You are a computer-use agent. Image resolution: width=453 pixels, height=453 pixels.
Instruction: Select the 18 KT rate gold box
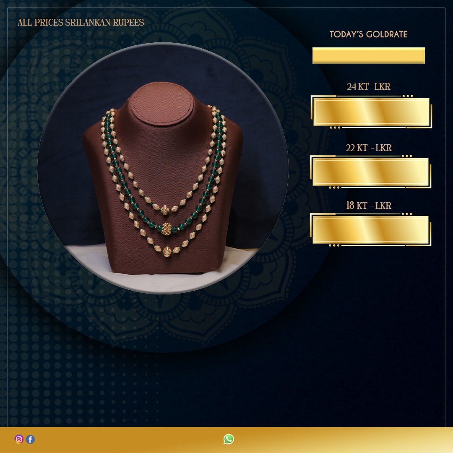[371, 230]
